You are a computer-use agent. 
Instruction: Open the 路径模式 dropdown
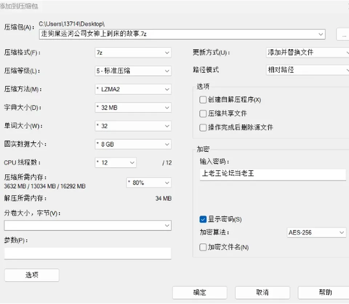308,70
